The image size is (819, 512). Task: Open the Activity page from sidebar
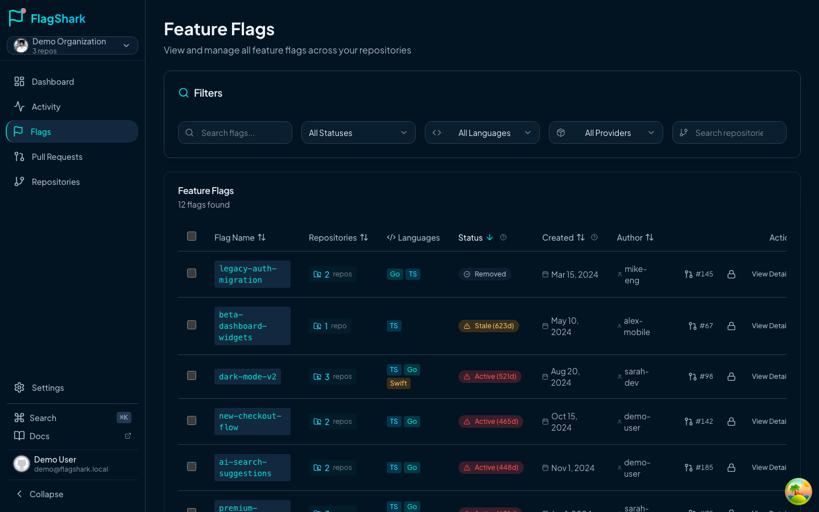click(x=46, y=107)
